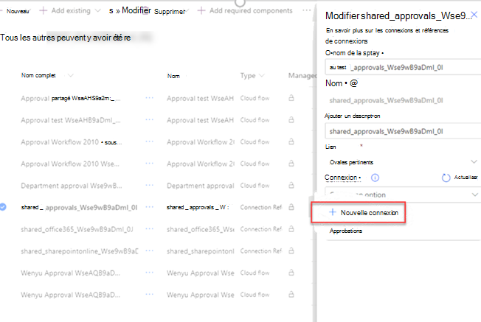The width and height of the screenshot is (481, 322).
Task: Click Nouvelle connexion option
Action: point(359,212)
